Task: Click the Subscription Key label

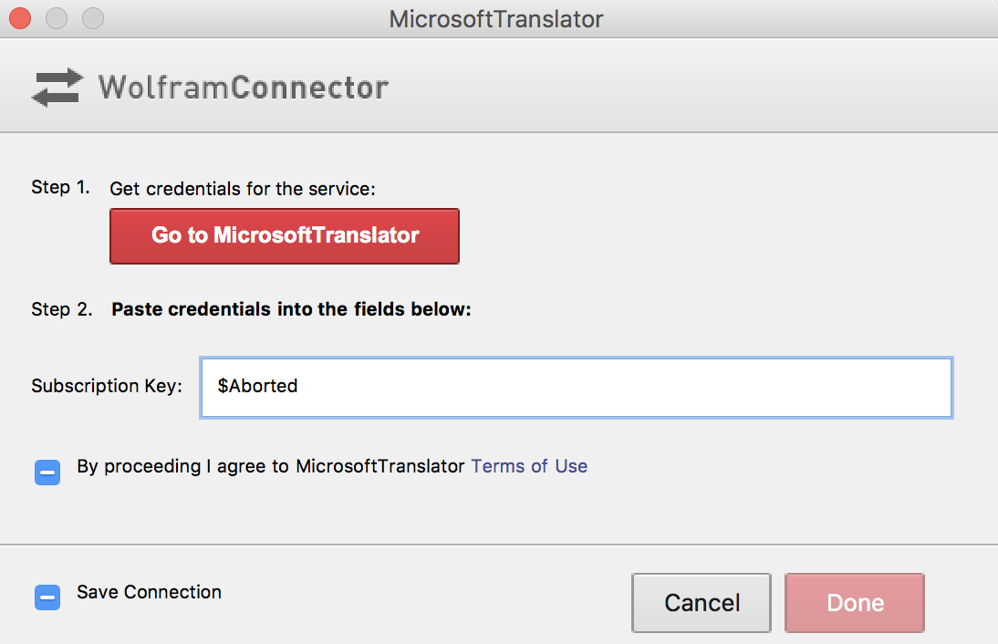Action: pos(107,386)
